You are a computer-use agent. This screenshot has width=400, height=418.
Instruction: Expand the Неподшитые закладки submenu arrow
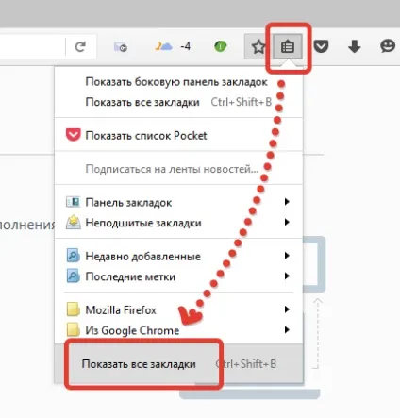287,222
